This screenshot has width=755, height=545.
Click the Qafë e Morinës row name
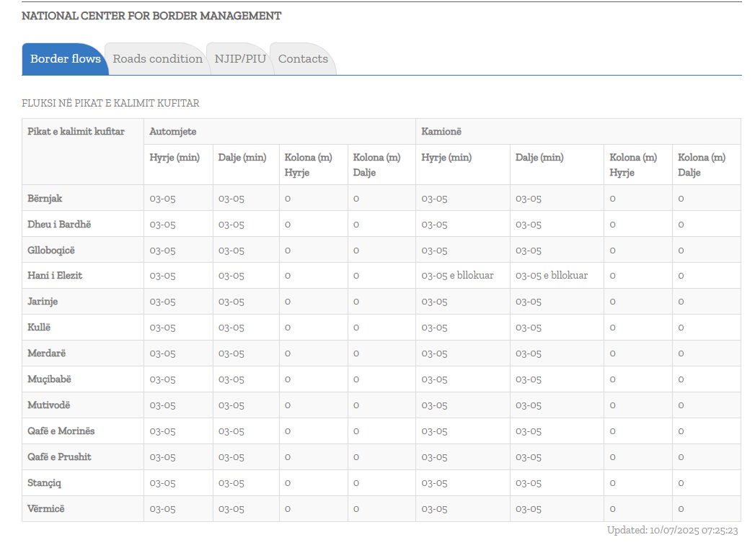click(x=61, y=431)
